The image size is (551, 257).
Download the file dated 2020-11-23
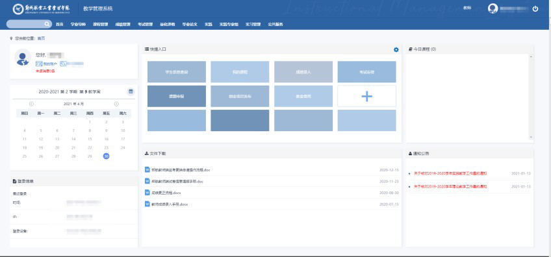(177, 182)
